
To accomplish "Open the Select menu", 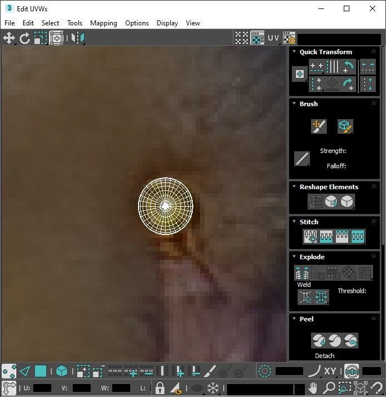I will (x=50, y=23).
